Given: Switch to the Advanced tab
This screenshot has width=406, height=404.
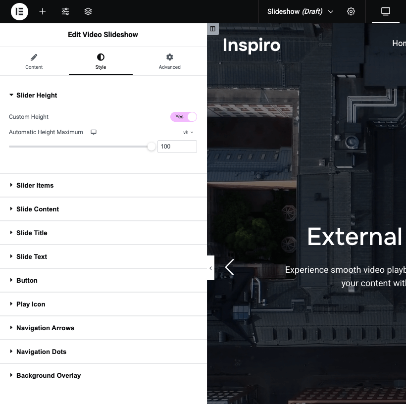Looking at the screenshot, I should point(169,61).
